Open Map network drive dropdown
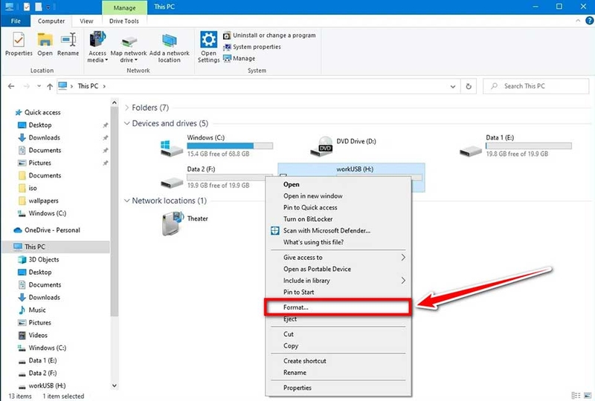The image size is (595, 401). point(129,49)
